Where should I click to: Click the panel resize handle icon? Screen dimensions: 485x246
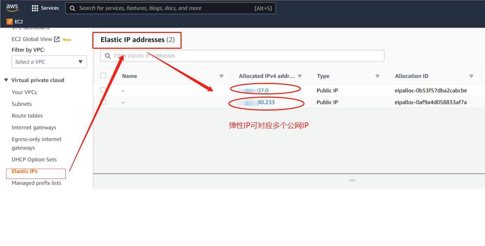[x=352, y=180]
